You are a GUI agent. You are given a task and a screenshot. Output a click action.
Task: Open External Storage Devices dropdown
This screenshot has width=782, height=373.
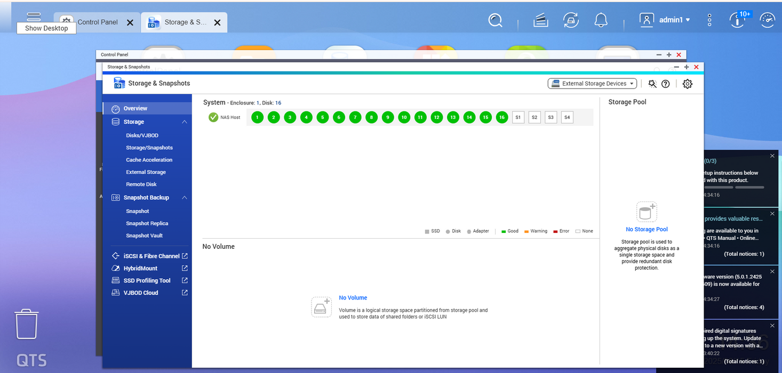tap(593, 84)
